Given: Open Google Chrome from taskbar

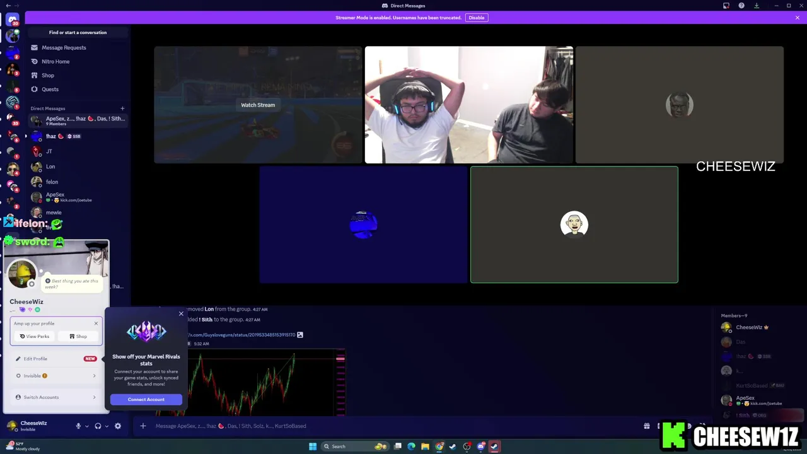Looking at the screenshot, I should tap(439, 446).
